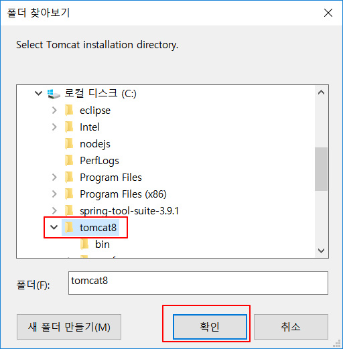Click 새 폴더 만들기(M) button
The image size is (343, 349).
click(69, 327)
